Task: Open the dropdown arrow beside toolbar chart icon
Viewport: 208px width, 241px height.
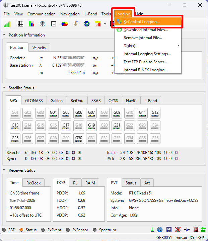Action: tap(105, 24)
